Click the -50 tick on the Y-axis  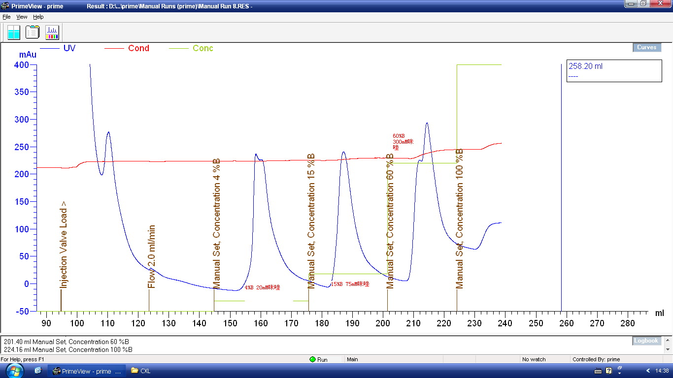(x=23, y=311)
